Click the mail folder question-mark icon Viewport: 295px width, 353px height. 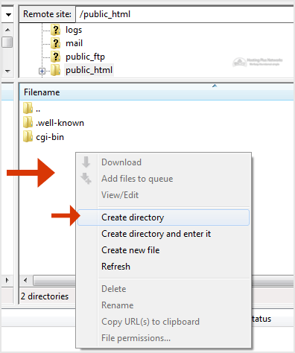(x=56, y=43)
